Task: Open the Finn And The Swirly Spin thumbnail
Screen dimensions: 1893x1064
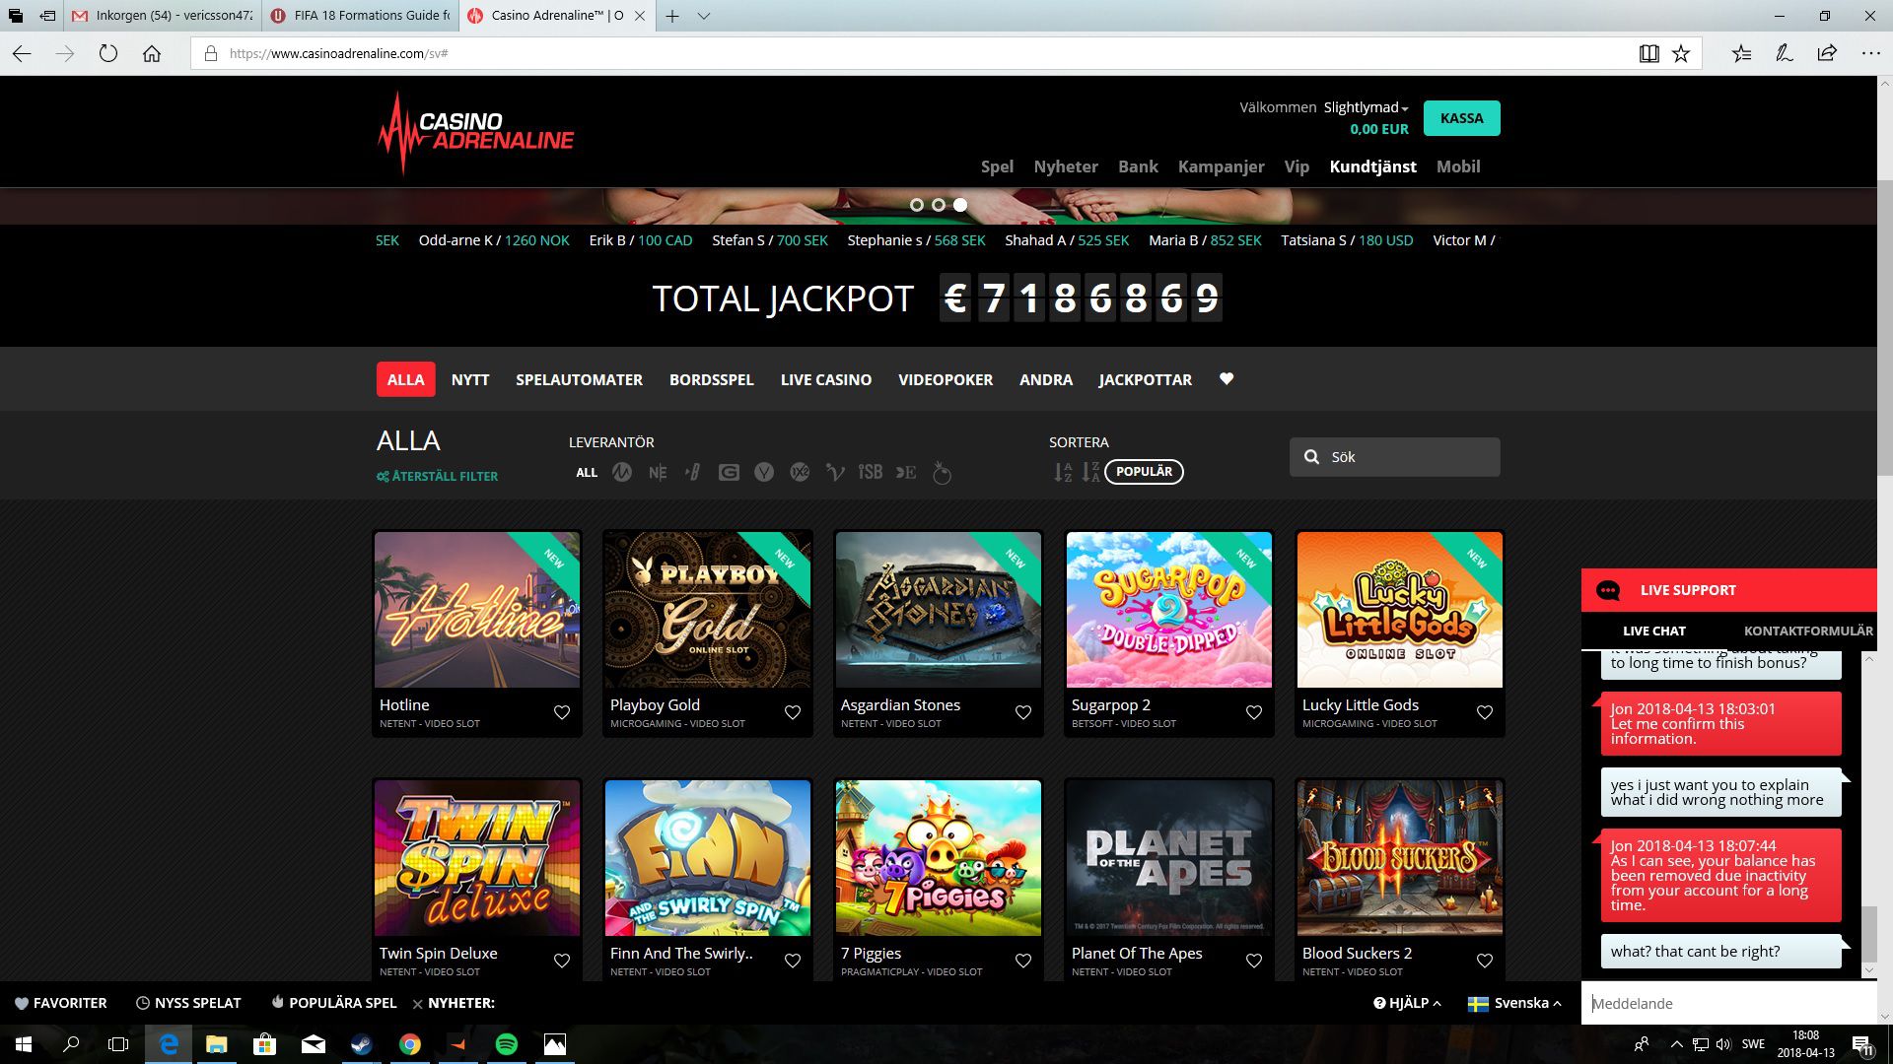Action: pos(708,858)
